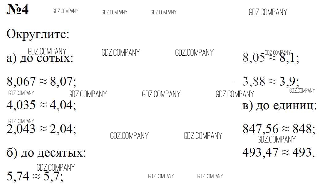Click the line 2,043 ≈ 2,04
The image size is (331, 189).
[41, 129]
